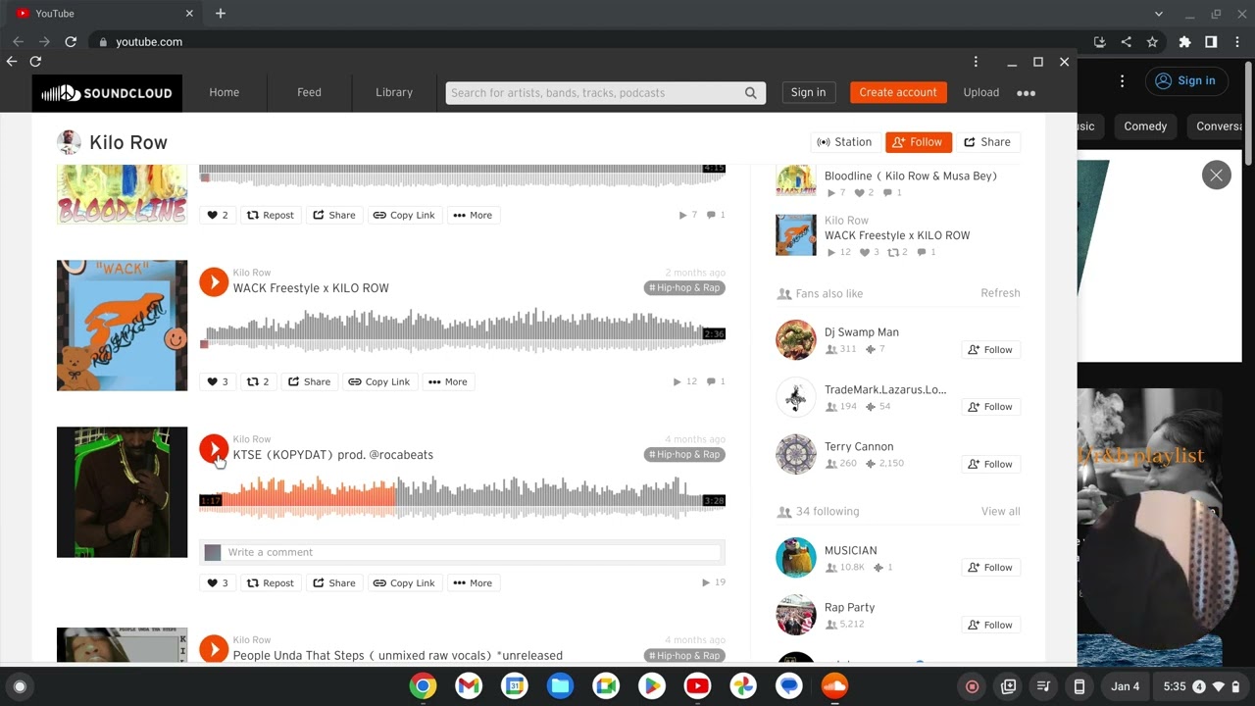Copy link of WACK Freestyle track
This screenshot has width=1255, height=706.
click(379, 381)
